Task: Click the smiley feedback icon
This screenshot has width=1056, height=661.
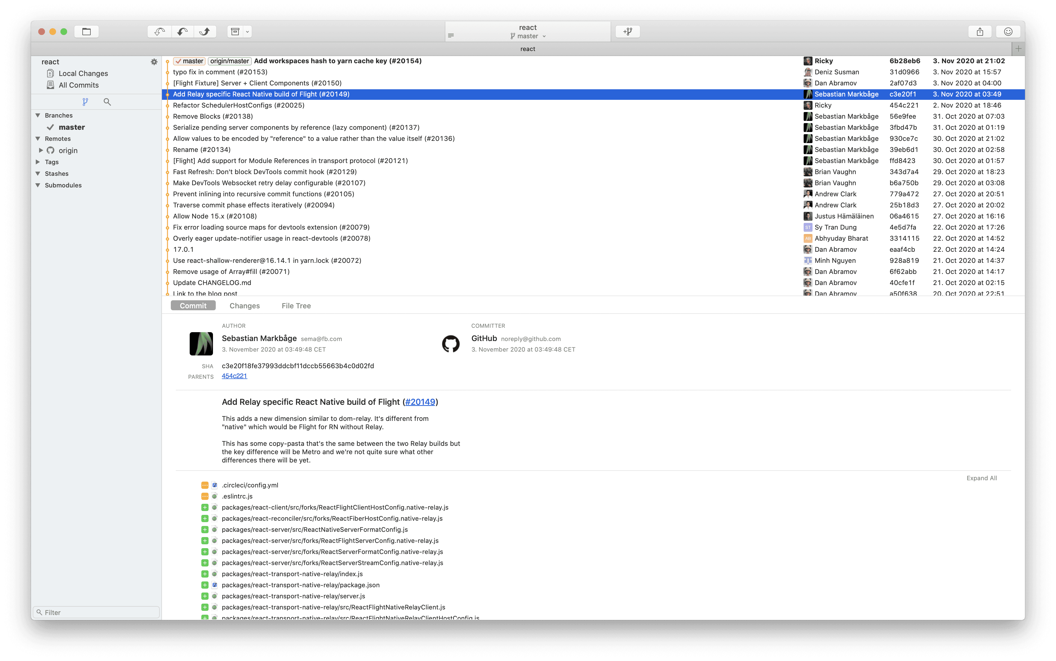Action: [1008, 32]
